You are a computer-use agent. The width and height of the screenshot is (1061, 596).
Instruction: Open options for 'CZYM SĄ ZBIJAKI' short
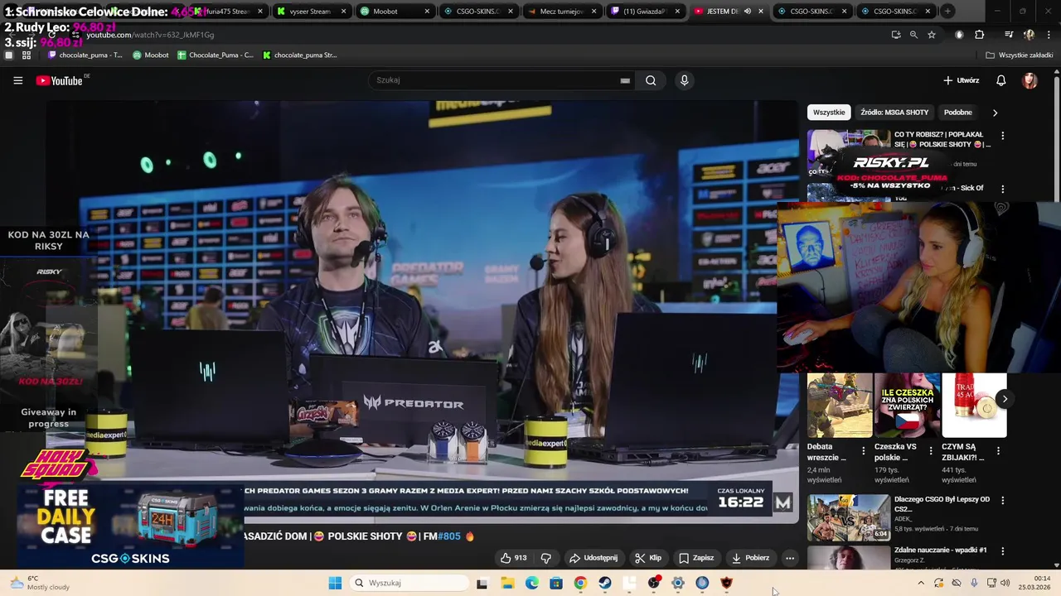pyautogui.click(x=998, y=451)
